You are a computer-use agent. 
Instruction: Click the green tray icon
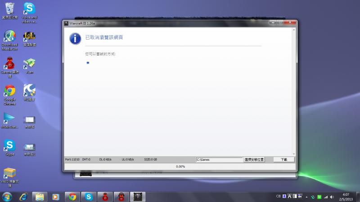coord(319,197)
